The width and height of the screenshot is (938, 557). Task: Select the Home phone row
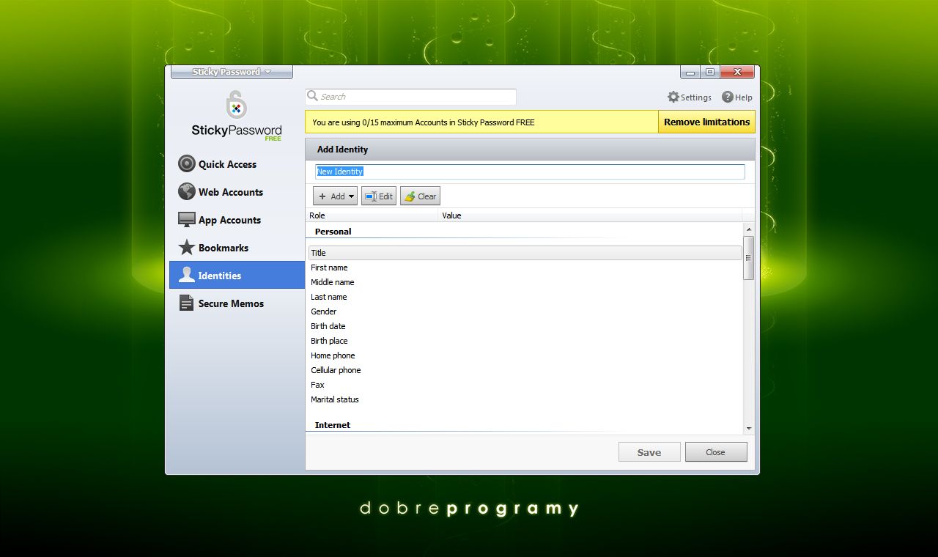point(525,355)
